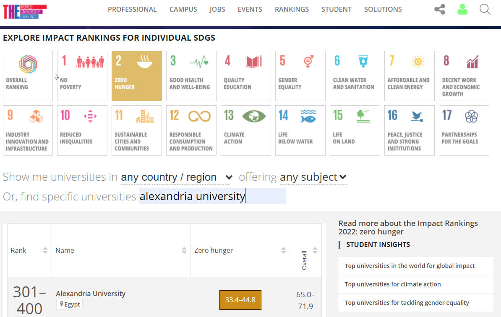Choose SDG 13 Climate Action tile

point(245,130)
